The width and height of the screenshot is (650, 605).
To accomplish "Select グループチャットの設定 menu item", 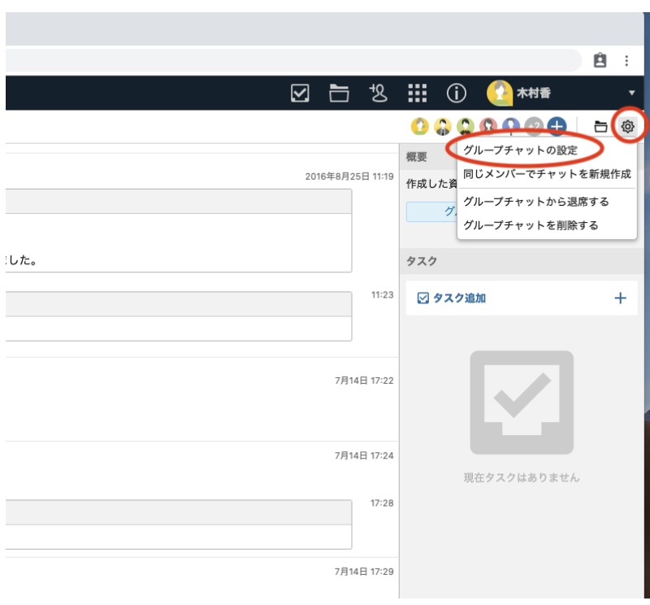I will click(520, 150).
